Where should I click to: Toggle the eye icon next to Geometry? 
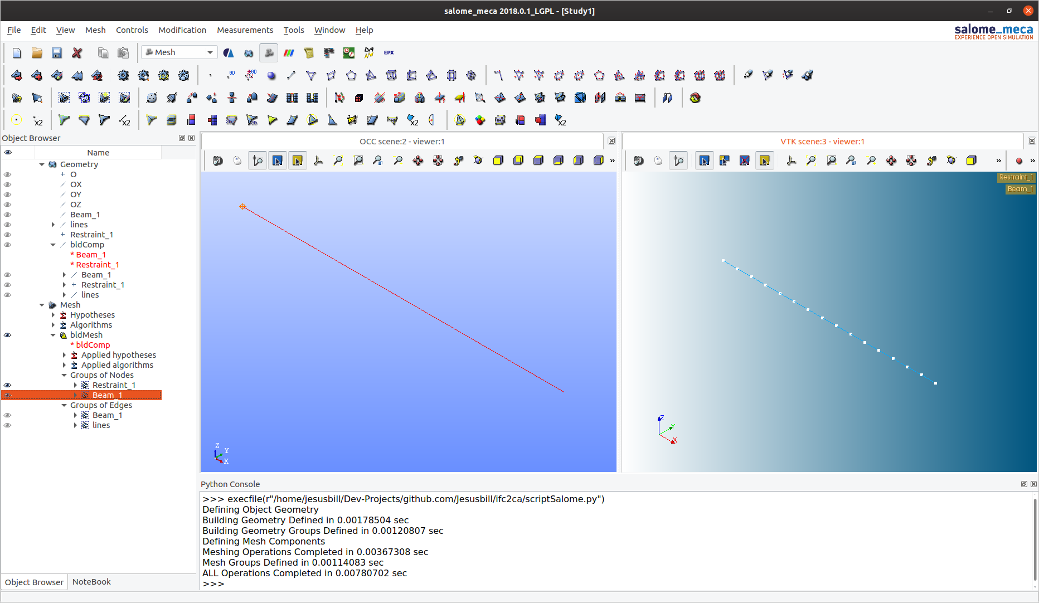[x=8, y=164]
